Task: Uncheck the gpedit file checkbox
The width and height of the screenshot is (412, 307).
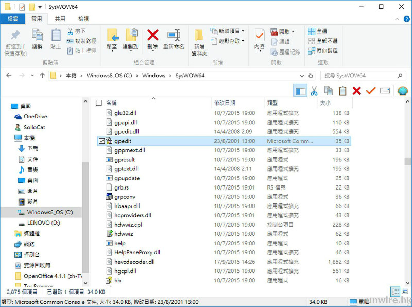Action: [101, 141]
